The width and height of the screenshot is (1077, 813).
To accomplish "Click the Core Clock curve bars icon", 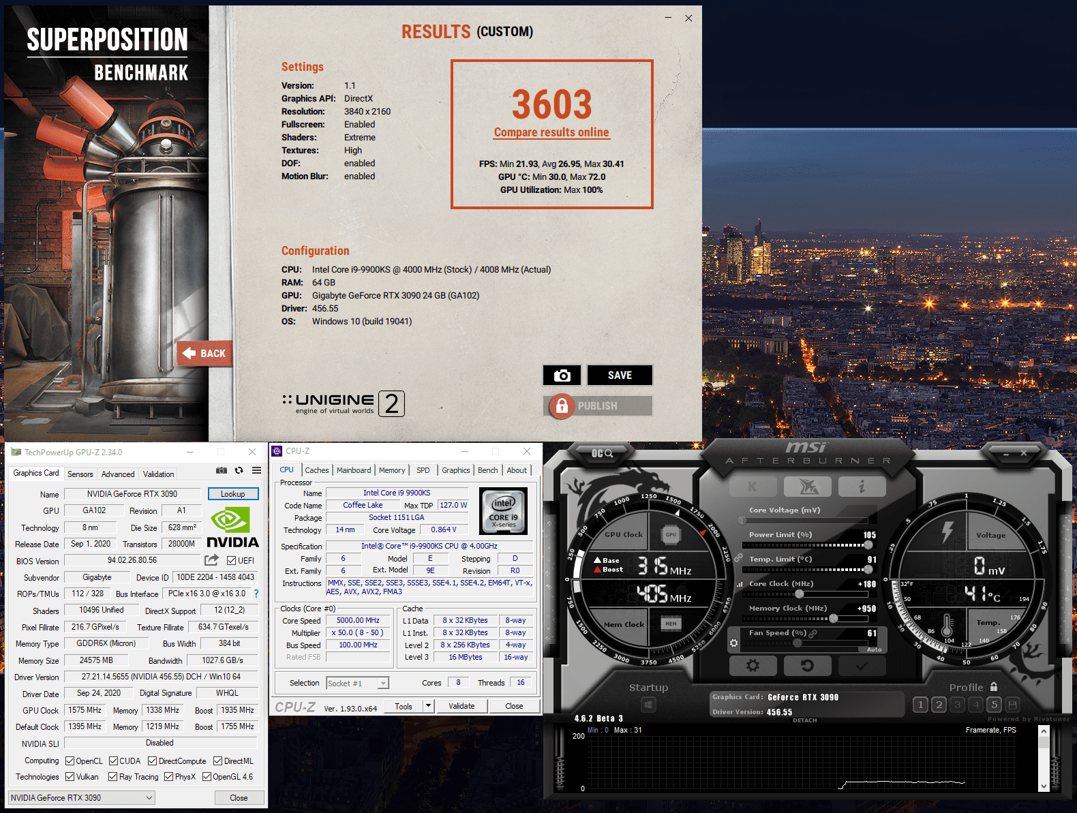I will click(x=740, y=584).
